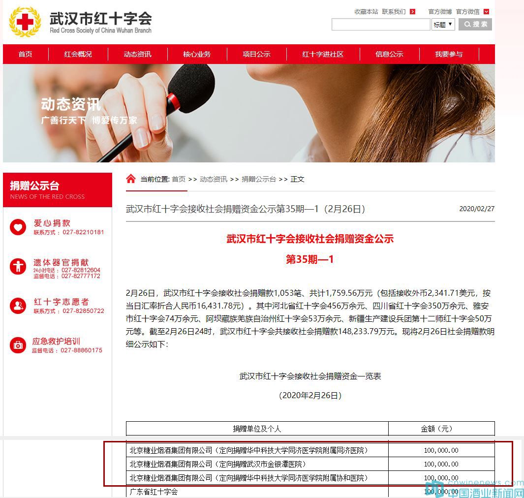
Task: Click the red right-arrow icon after 联系我们
Action: [x=412, y=12]
